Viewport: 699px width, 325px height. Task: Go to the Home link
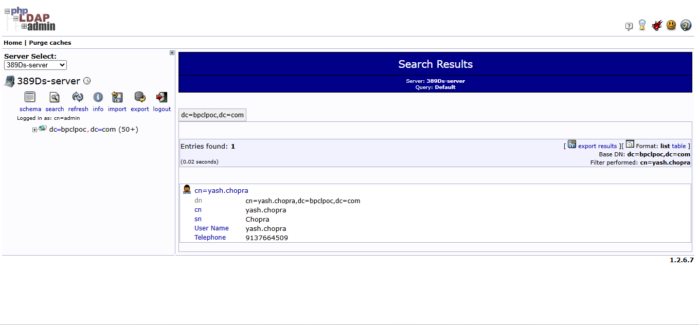point(13,43)
